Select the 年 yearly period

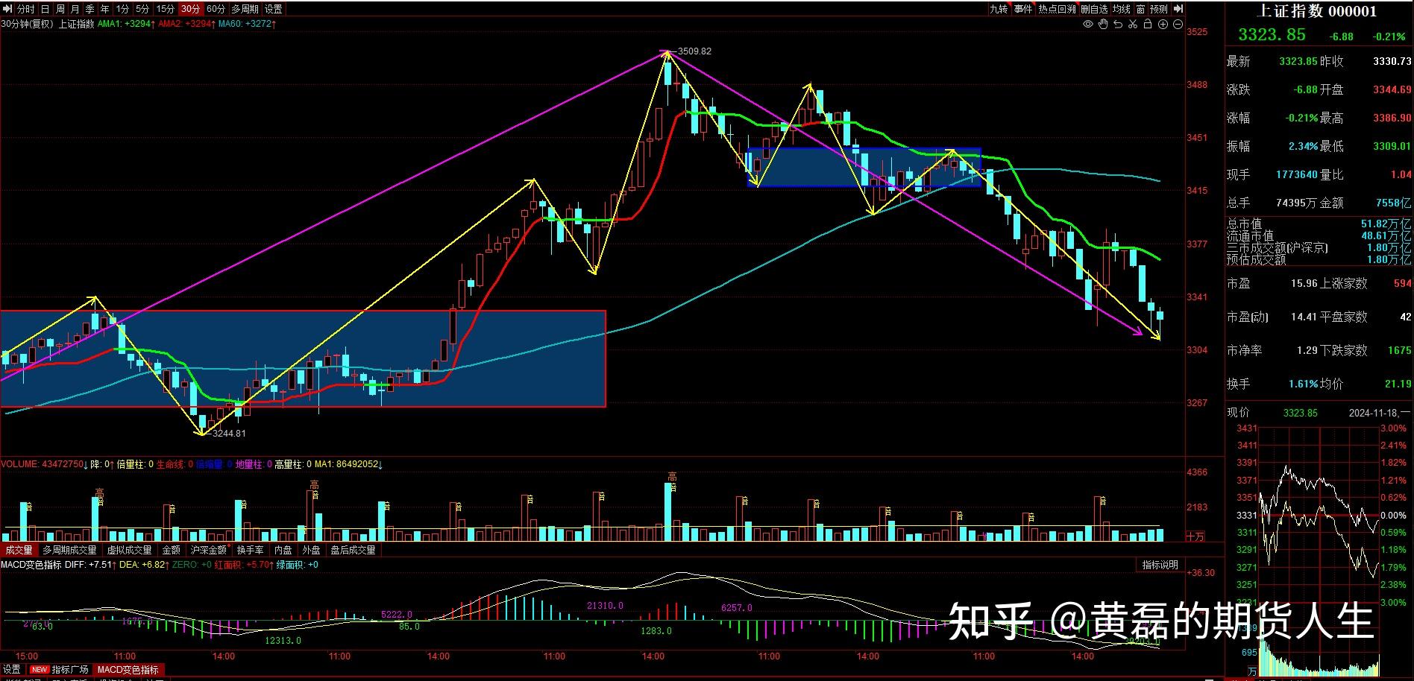click(x=105, y=9)
